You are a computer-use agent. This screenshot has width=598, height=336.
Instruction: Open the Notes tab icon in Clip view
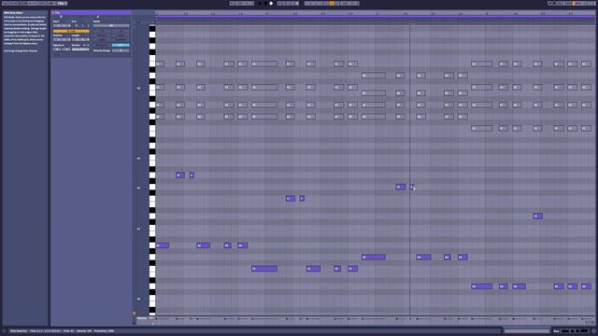pos(97,17)
